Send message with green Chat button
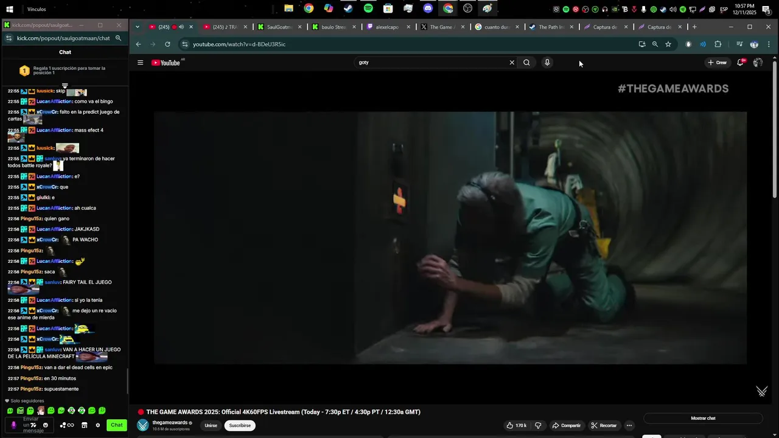This screenshot has width=779, height=438. 117,425
